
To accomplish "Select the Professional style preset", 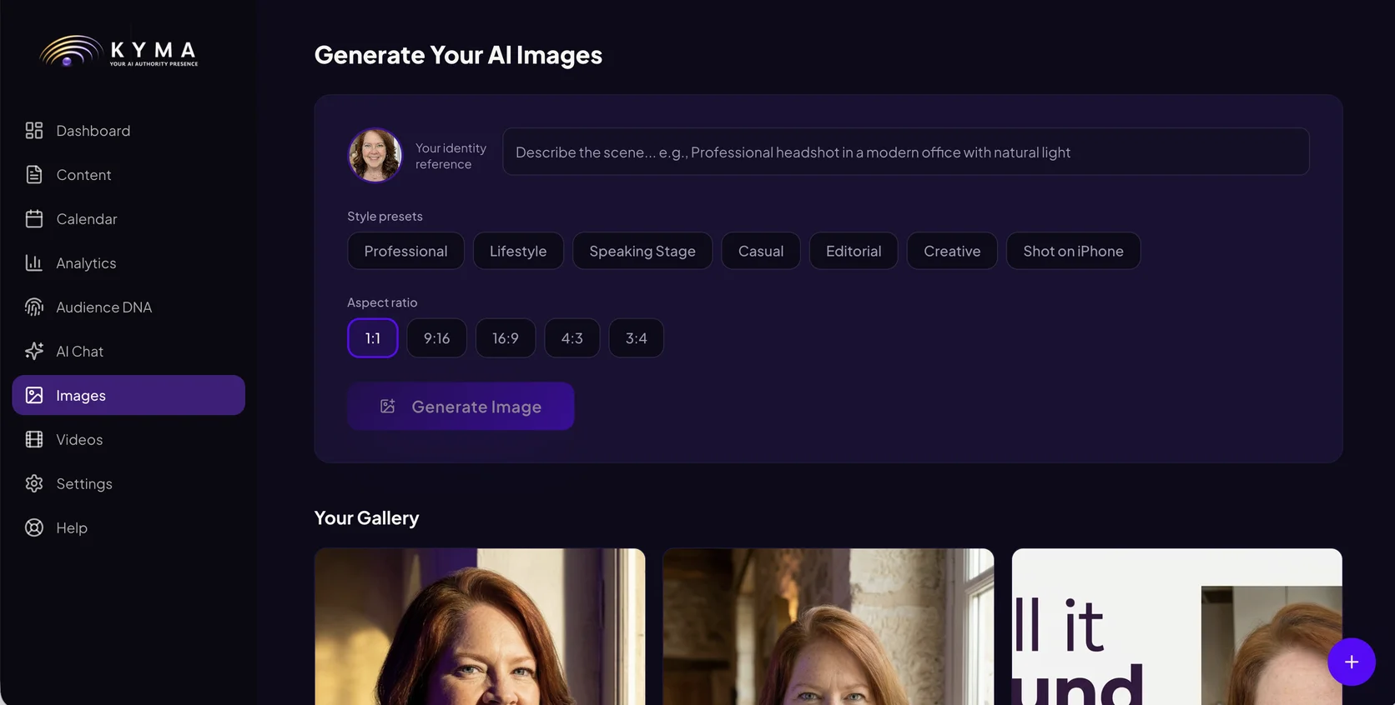I will (x=405, y=251).
